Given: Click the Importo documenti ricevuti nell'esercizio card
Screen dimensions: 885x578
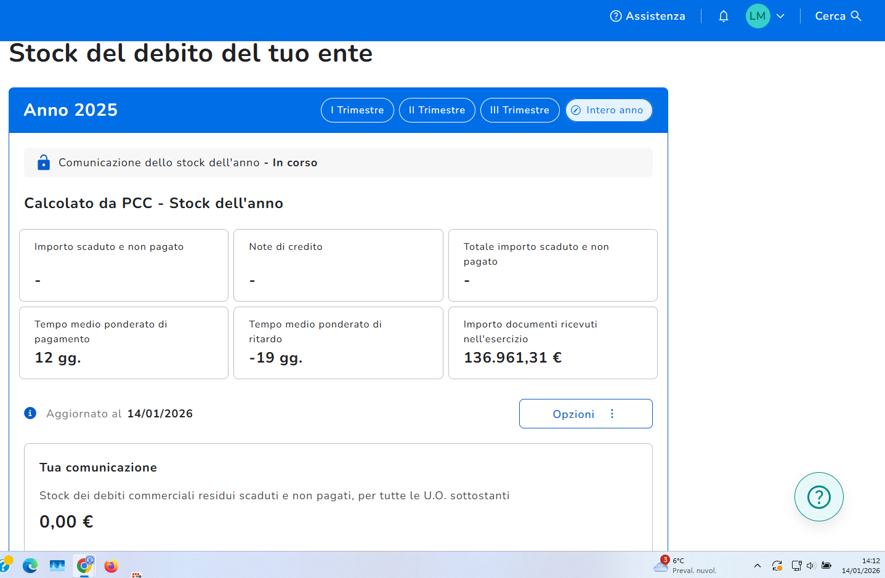Looking at the screenshot, I should (552, 343).
